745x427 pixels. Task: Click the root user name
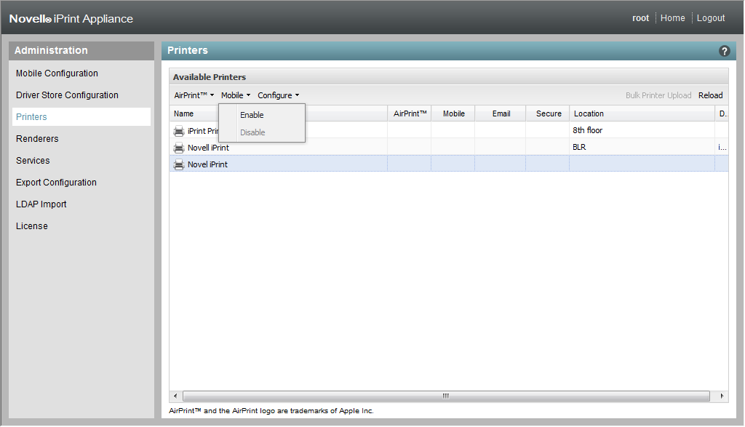(x=640, y=18)
